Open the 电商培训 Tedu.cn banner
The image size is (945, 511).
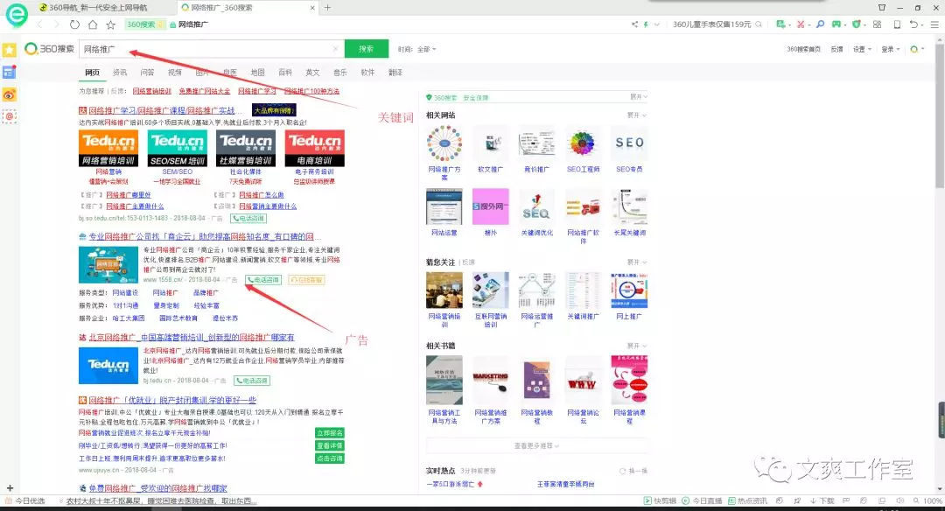point(315,148)
